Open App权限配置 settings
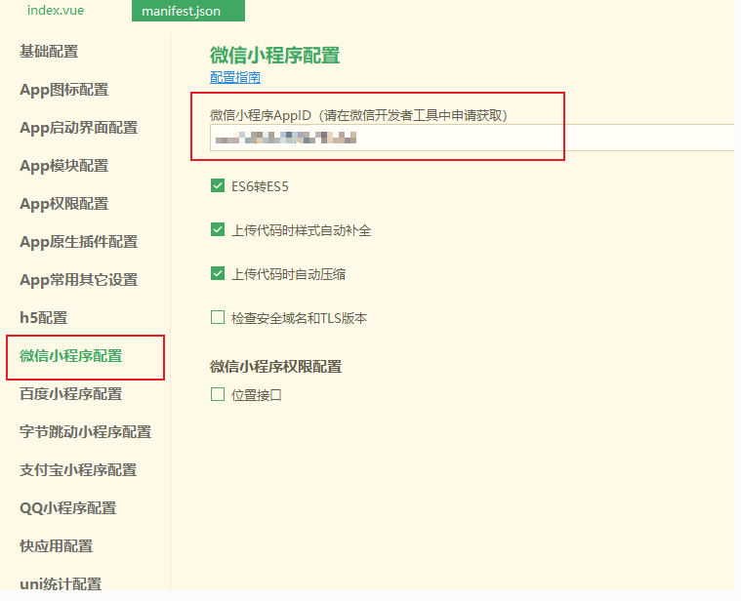 tap(64, 204)
